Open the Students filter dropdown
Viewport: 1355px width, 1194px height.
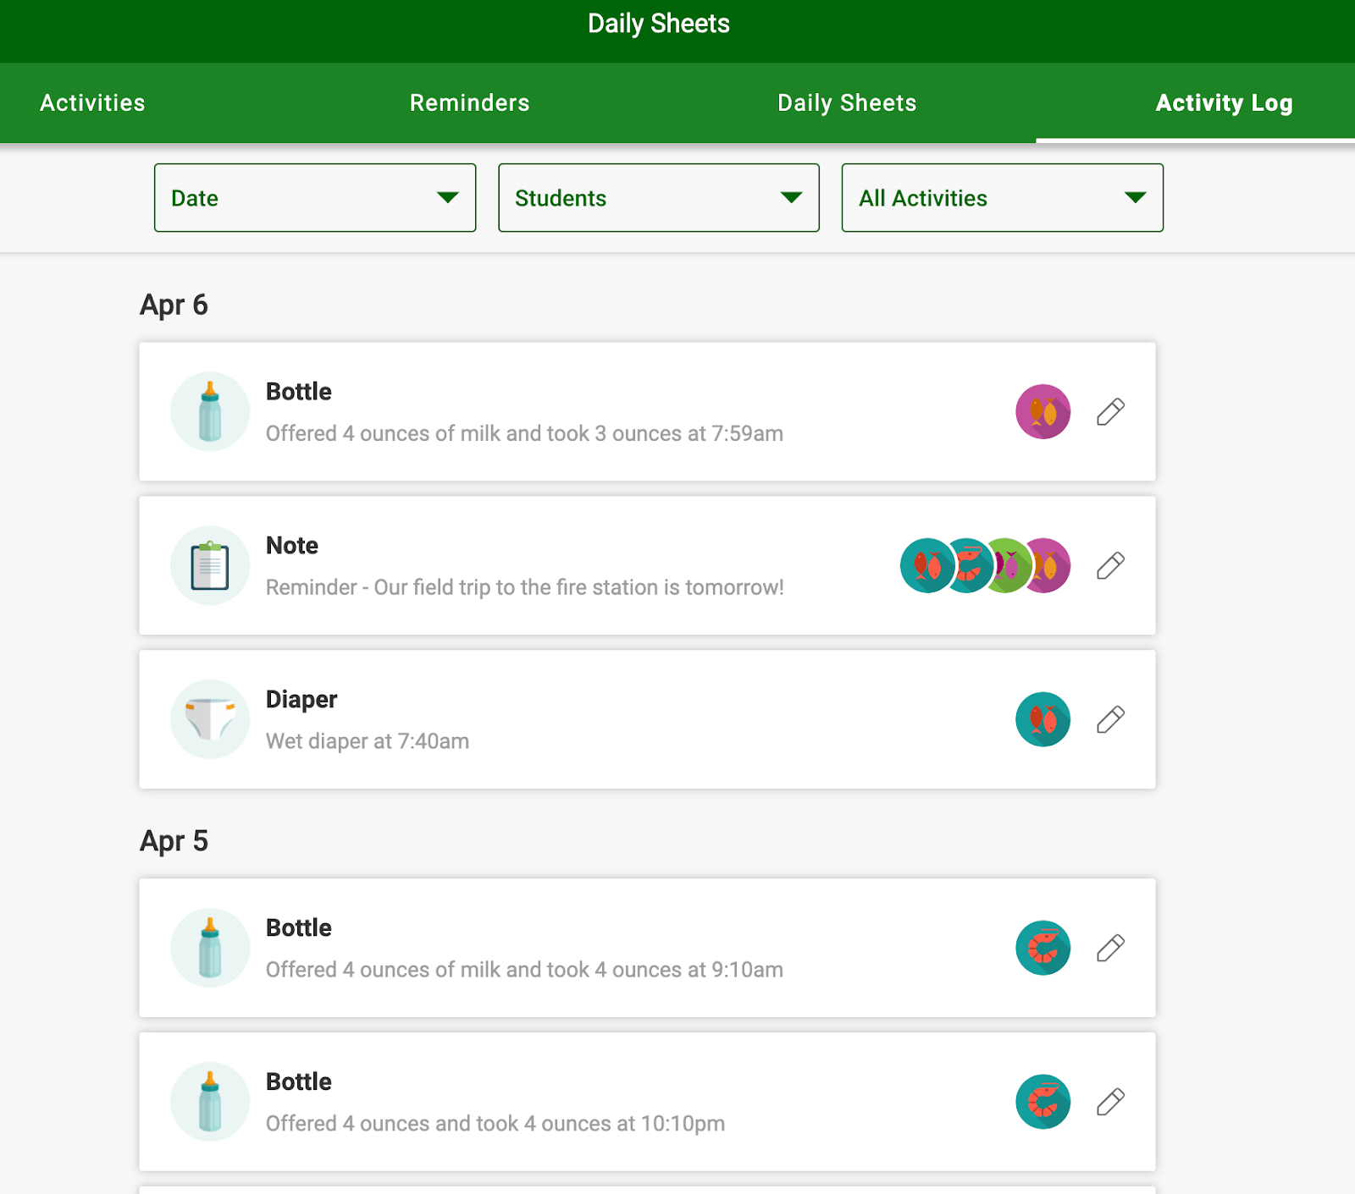[x=658, y=198]
